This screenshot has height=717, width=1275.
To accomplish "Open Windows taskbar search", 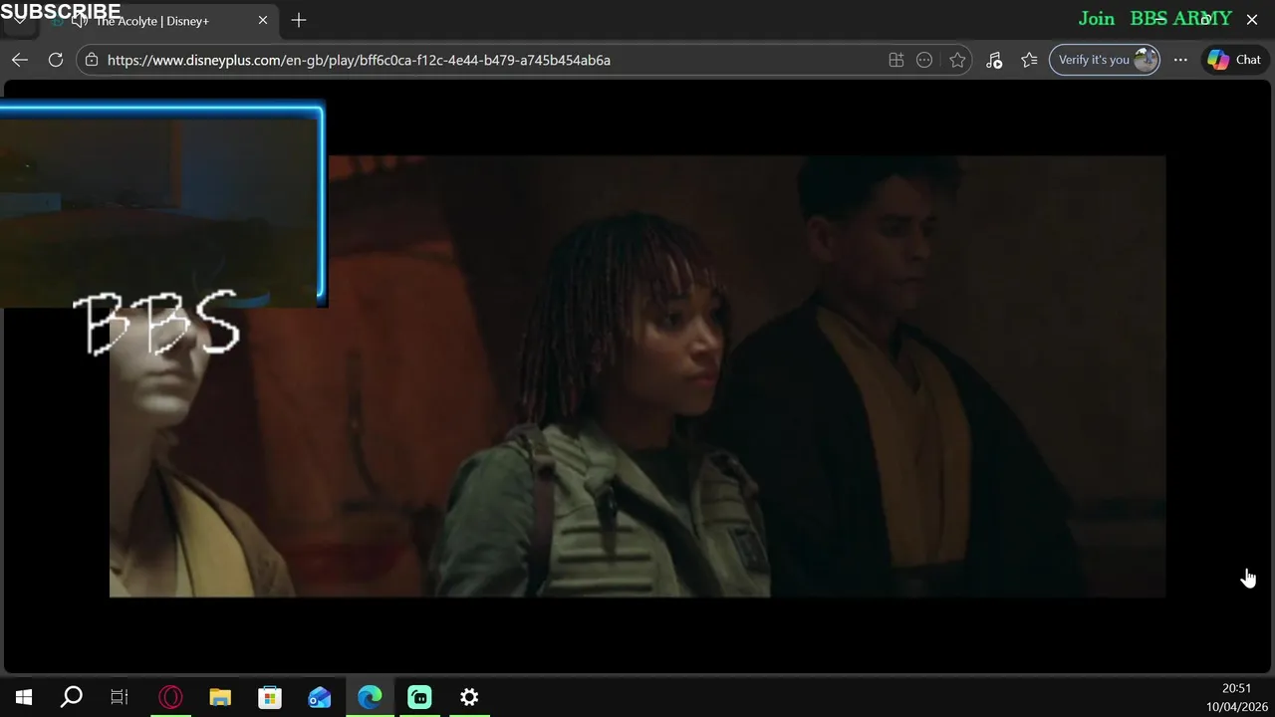I will pos(72,697).
